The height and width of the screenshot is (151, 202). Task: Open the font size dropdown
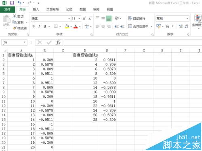pyautogui.click(x=80, y=19)
